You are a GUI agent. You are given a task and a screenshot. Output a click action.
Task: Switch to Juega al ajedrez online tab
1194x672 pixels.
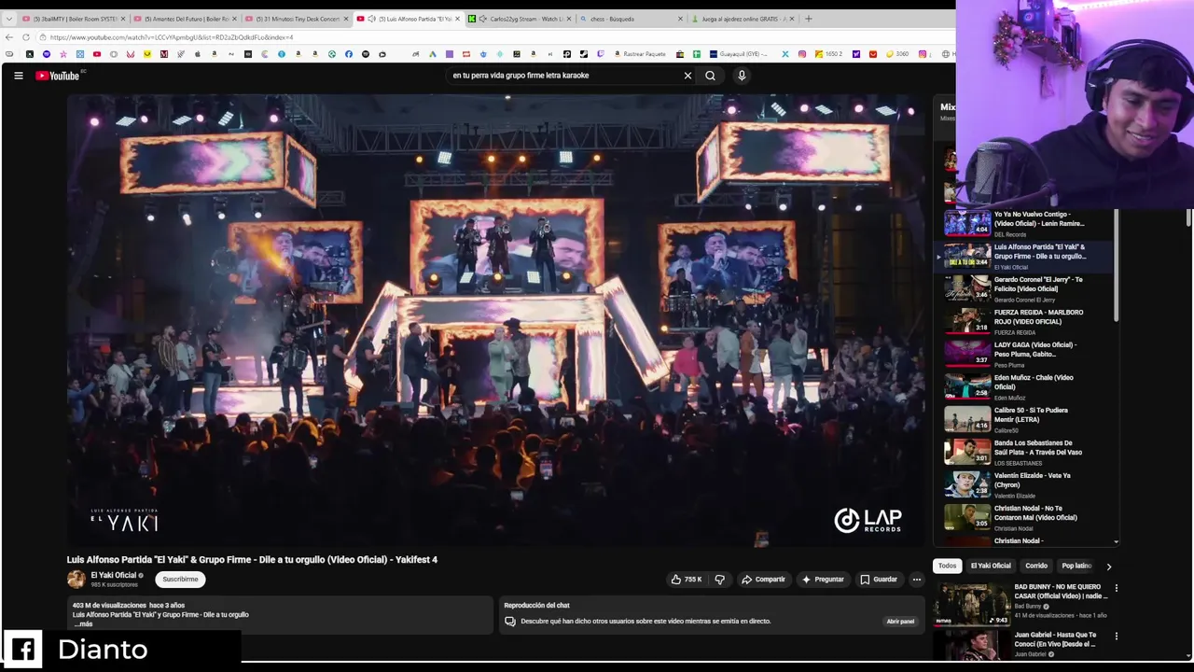pos(743,19)
